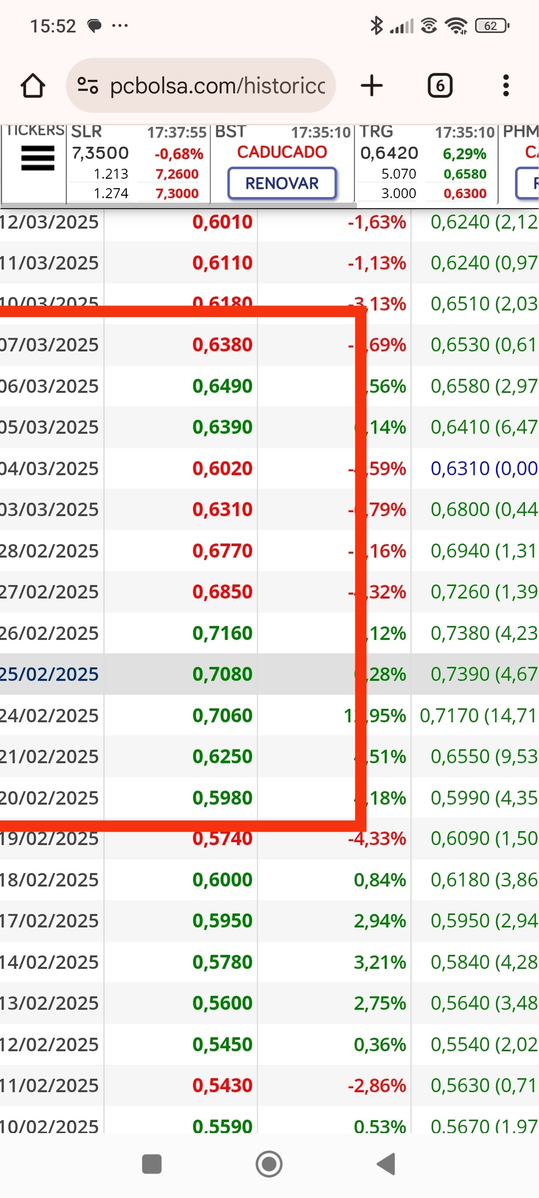539x1198 pixels.
Task: Open site settings icon in address bar
Action: click(88, 85)
